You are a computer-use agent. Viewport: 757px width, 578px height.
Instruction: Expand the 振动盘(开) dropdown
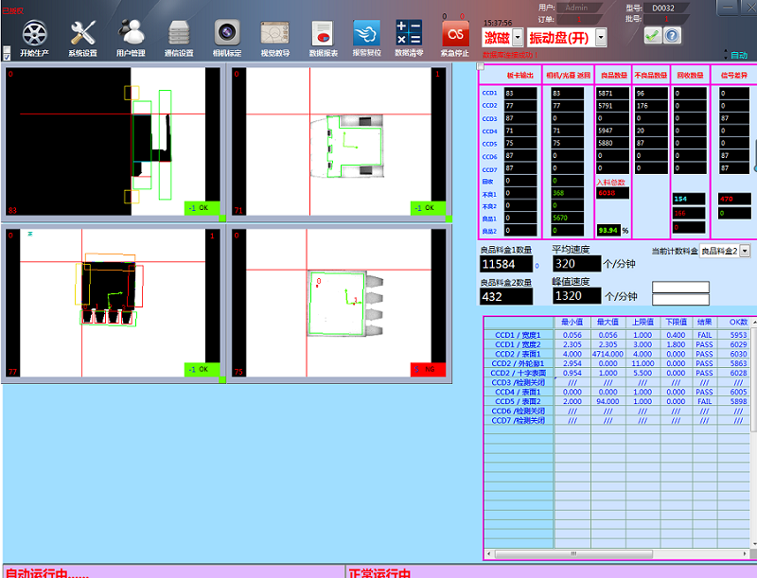coord(600,38)
